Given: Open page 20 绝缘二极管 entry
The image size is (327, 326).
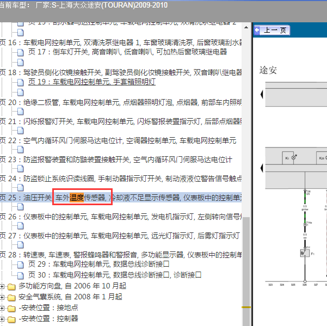Looking at the screenshot, I should click(x=121, y=102).
